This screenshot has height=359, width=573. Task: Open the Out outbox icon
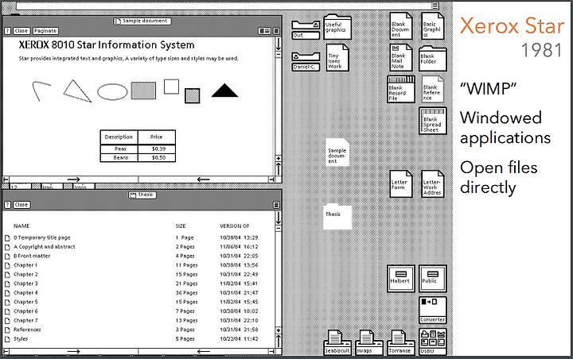click(x=306, y=29)
